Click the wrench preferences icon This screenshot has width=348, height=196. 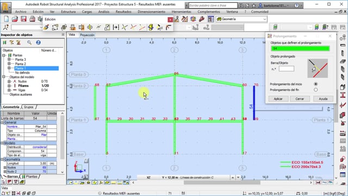[202, 19]
